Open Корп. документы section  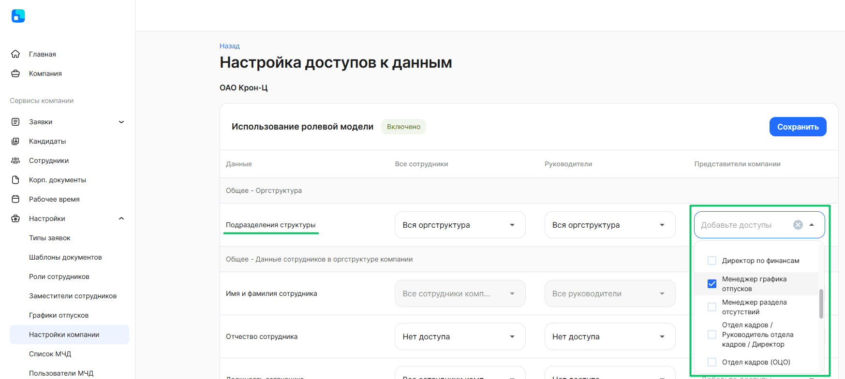tap(58, 180)
